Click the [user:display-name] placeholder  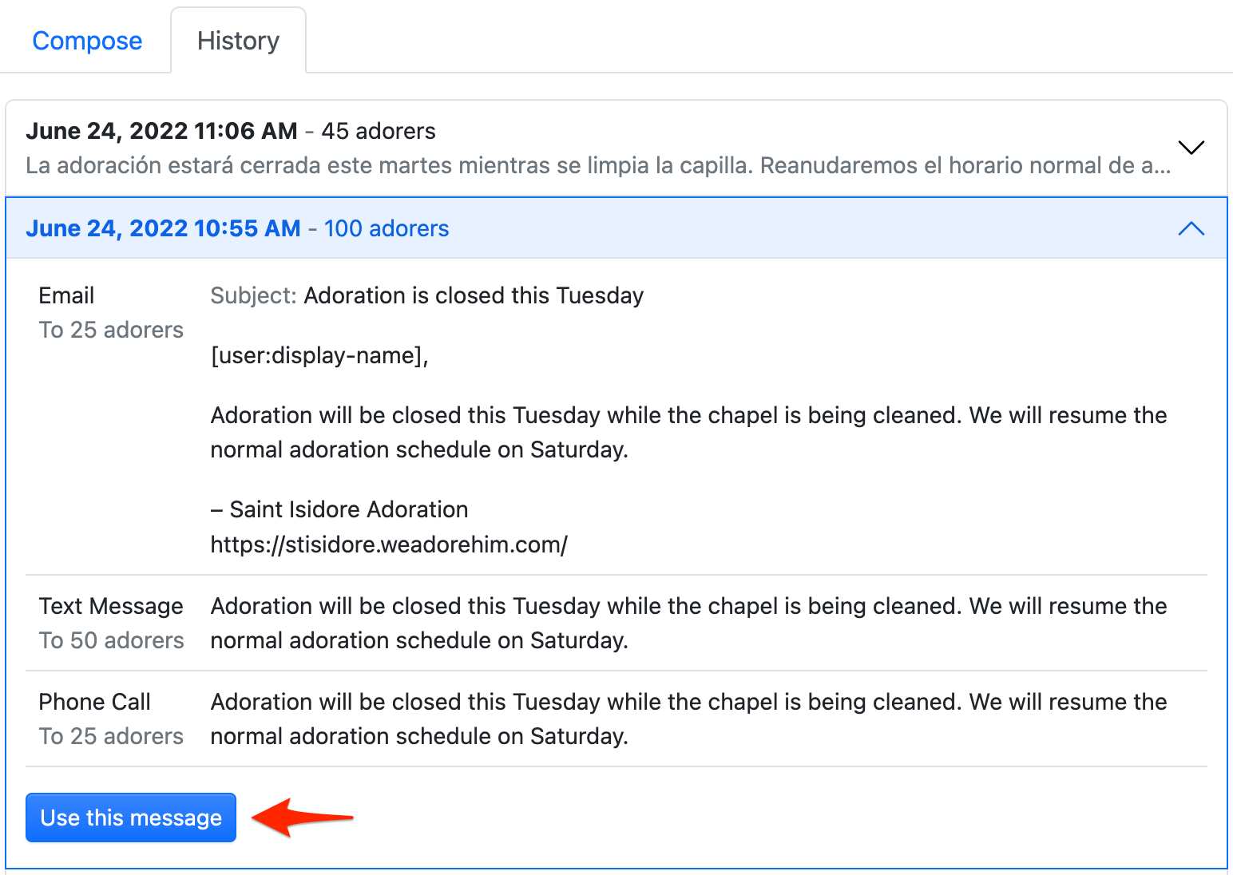319,355
